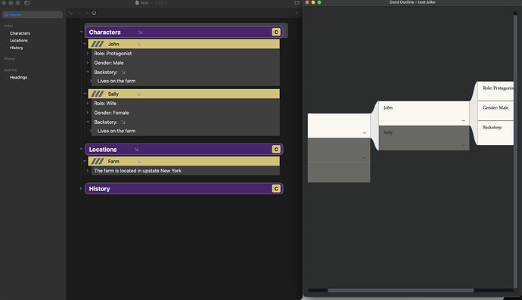This screenshot has height=300, width=522.
Task: Click the dash marker on Sally card
Action: pos(464,145)
